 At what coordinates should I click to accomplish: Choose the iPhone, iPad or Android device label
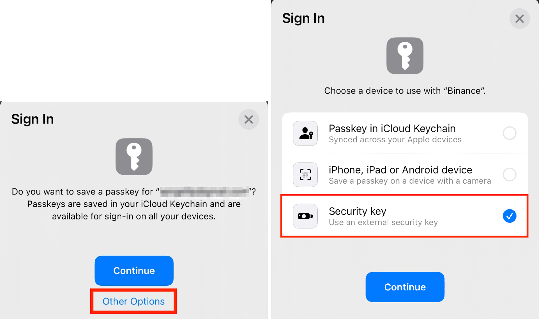coord(401,170)
